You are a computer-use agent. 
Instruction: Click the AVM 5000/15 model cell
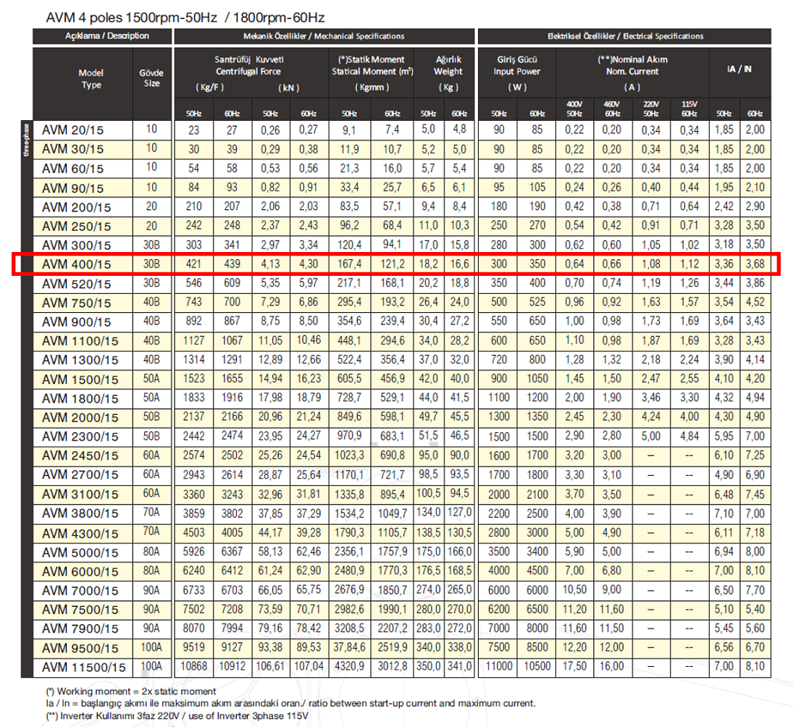80,552
